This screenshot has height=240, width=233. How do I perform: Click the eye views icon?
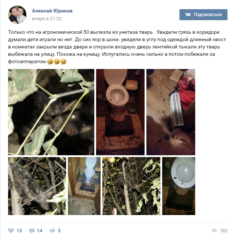pyautogui.click(x=214, y=230)
